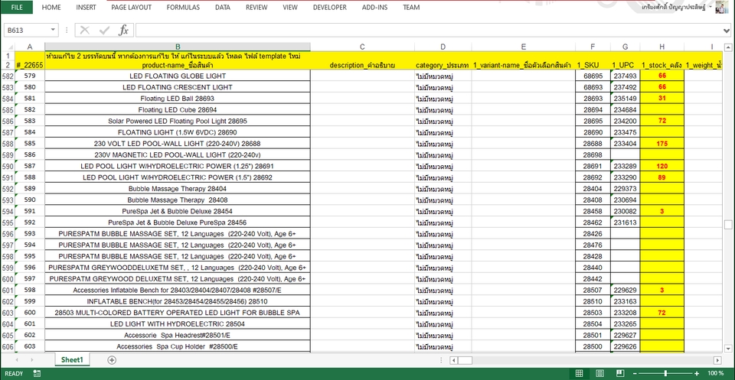
Task: Click the Name Box showing B613
Action: (x=26, y=31)
